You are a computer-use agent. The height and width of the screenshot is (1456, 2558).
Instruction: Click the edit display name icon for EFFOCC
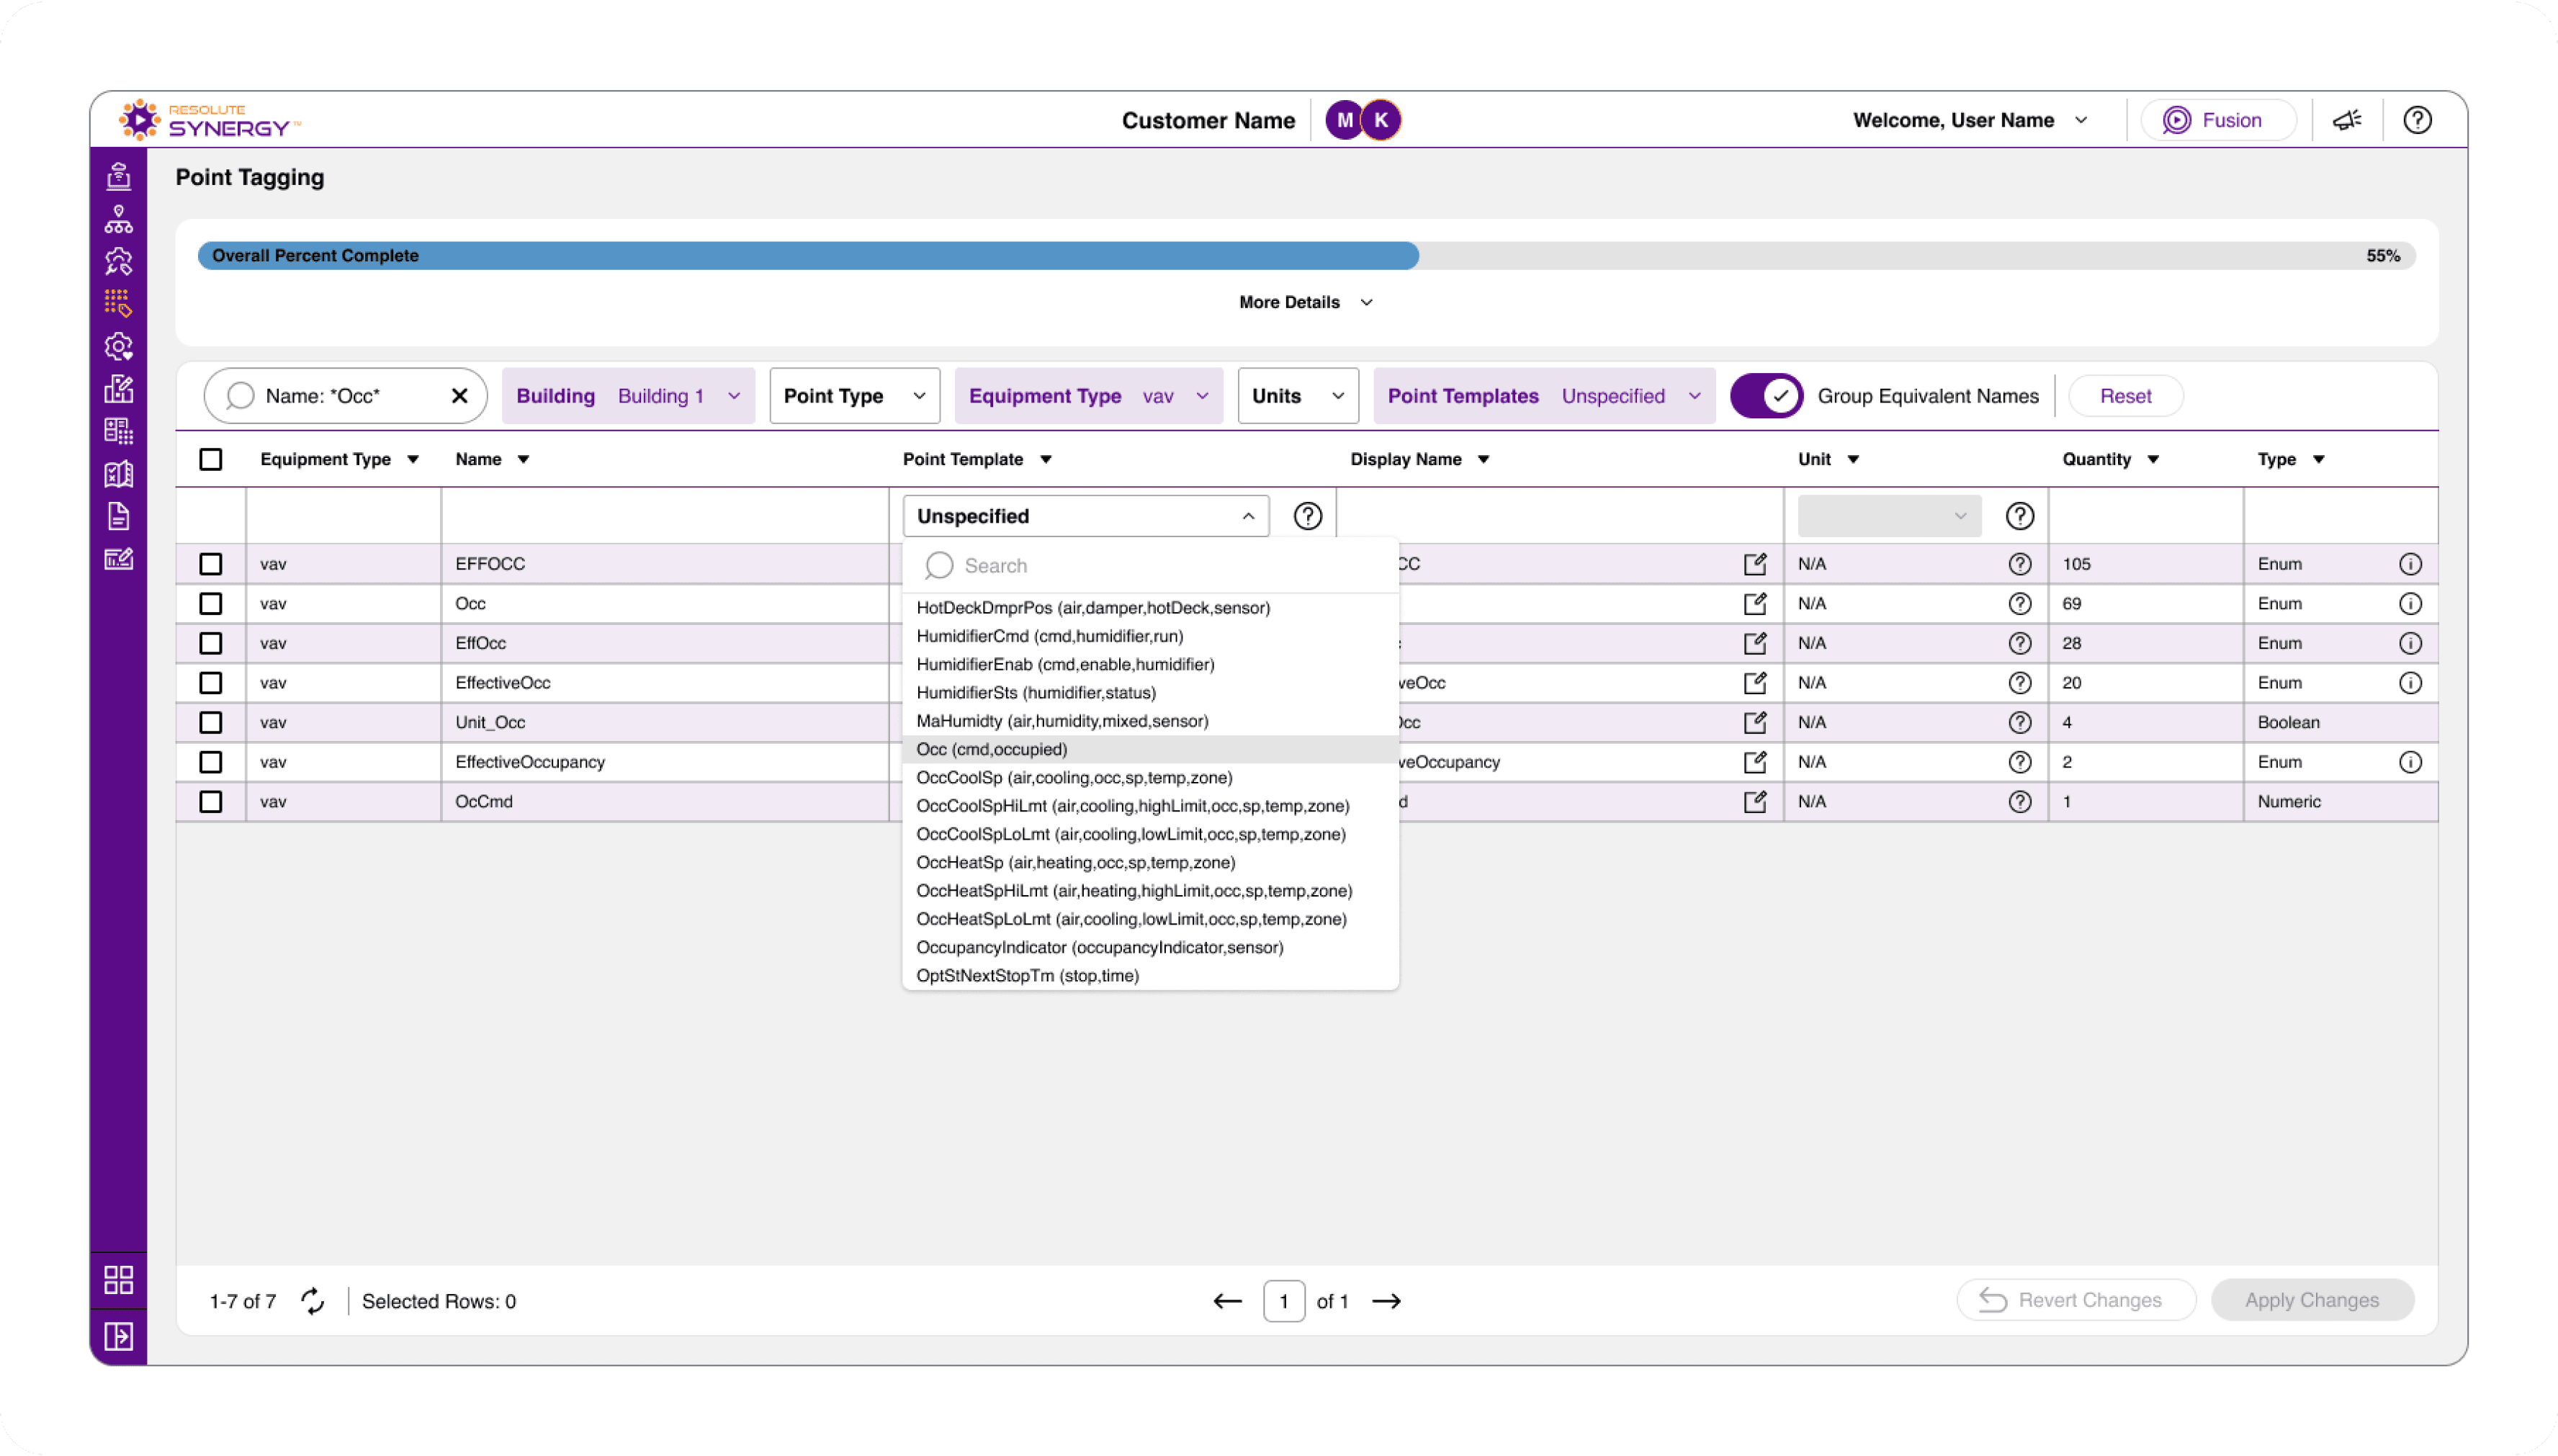tap(1754, 564)
